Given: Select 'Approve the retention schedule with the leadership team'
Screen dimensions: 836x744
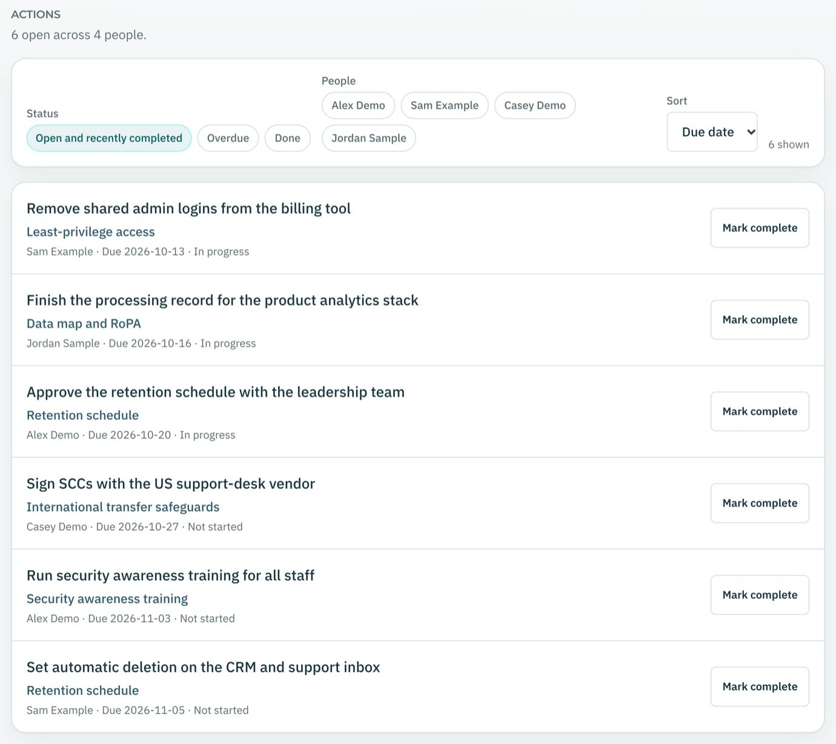Looking at the screenshot, I should pos(216,392).
